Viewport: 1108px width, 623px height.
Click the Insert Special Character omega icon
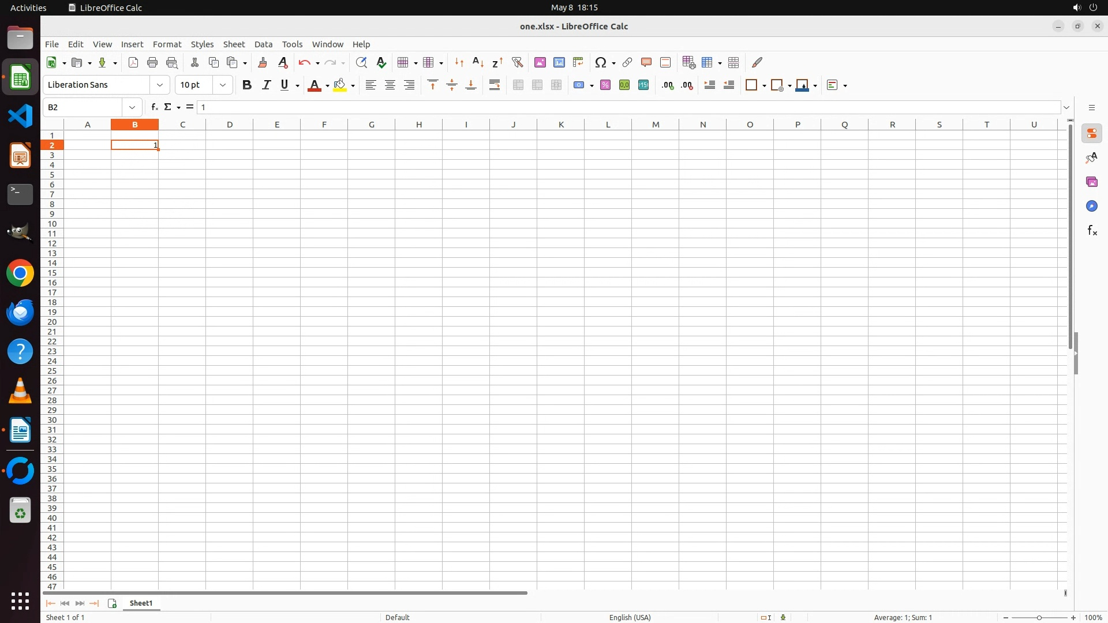point(601,62)
